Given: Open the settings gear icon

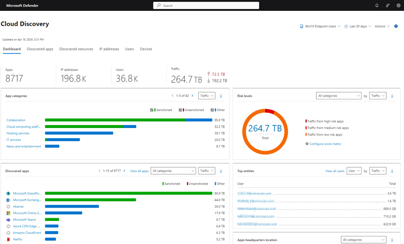Looking at the screenshot, I should (398, 6).
